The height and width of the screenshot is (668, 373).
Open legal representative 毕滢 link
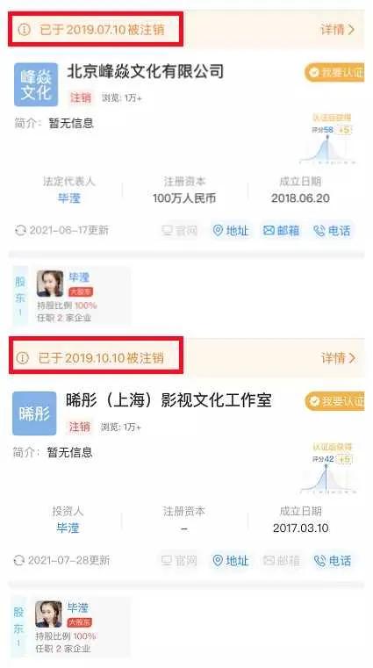[x=69, y=198]
